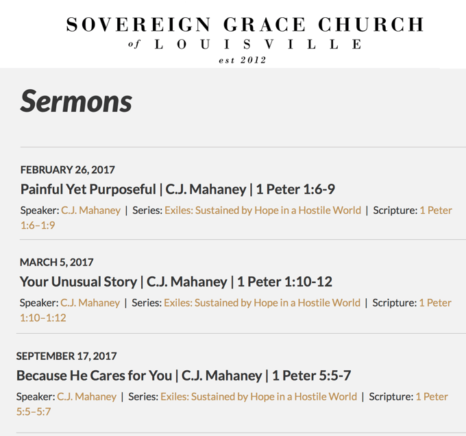Click the Sermons page heading
Viewport: 466px width, 436px height.
(x=76, y=101)
